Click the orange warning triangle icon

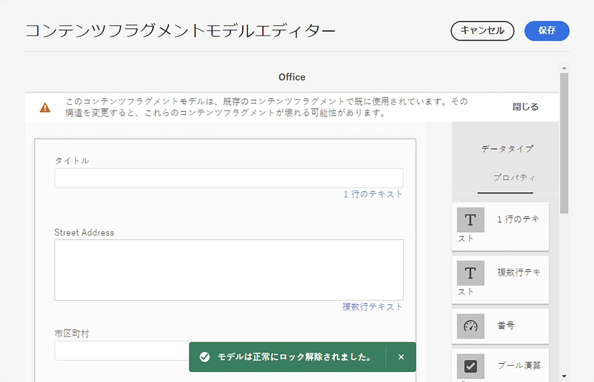pos(45,107)
